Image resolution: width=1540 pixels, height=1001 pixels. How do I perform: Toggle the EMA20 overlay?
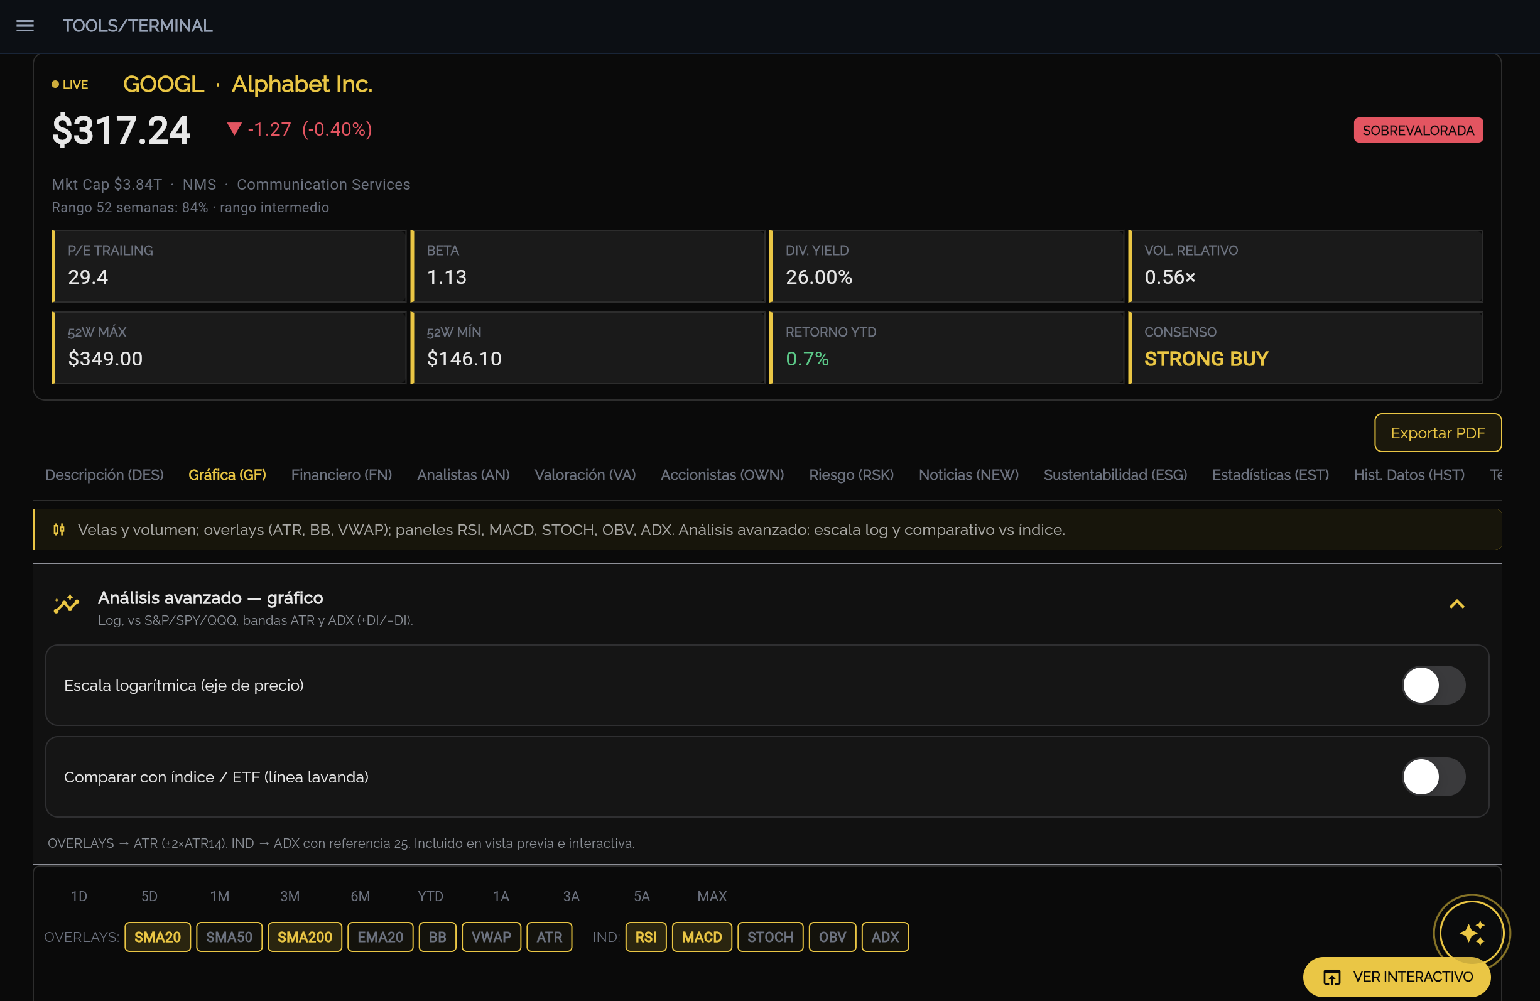[x=381, y=937]
